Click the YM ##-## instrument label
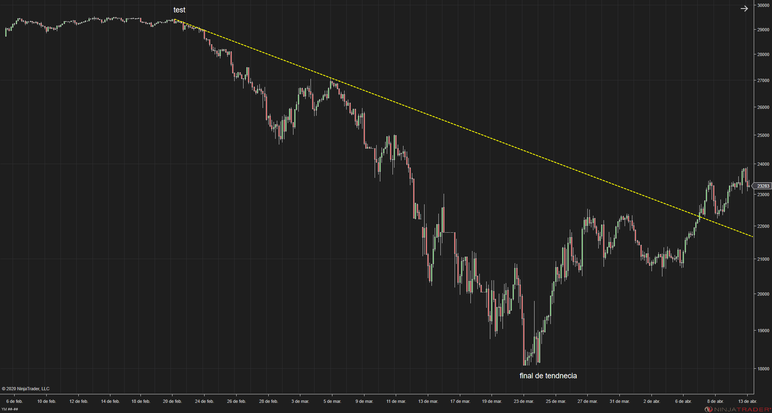The image size is (772, 413). click(10, 409)
